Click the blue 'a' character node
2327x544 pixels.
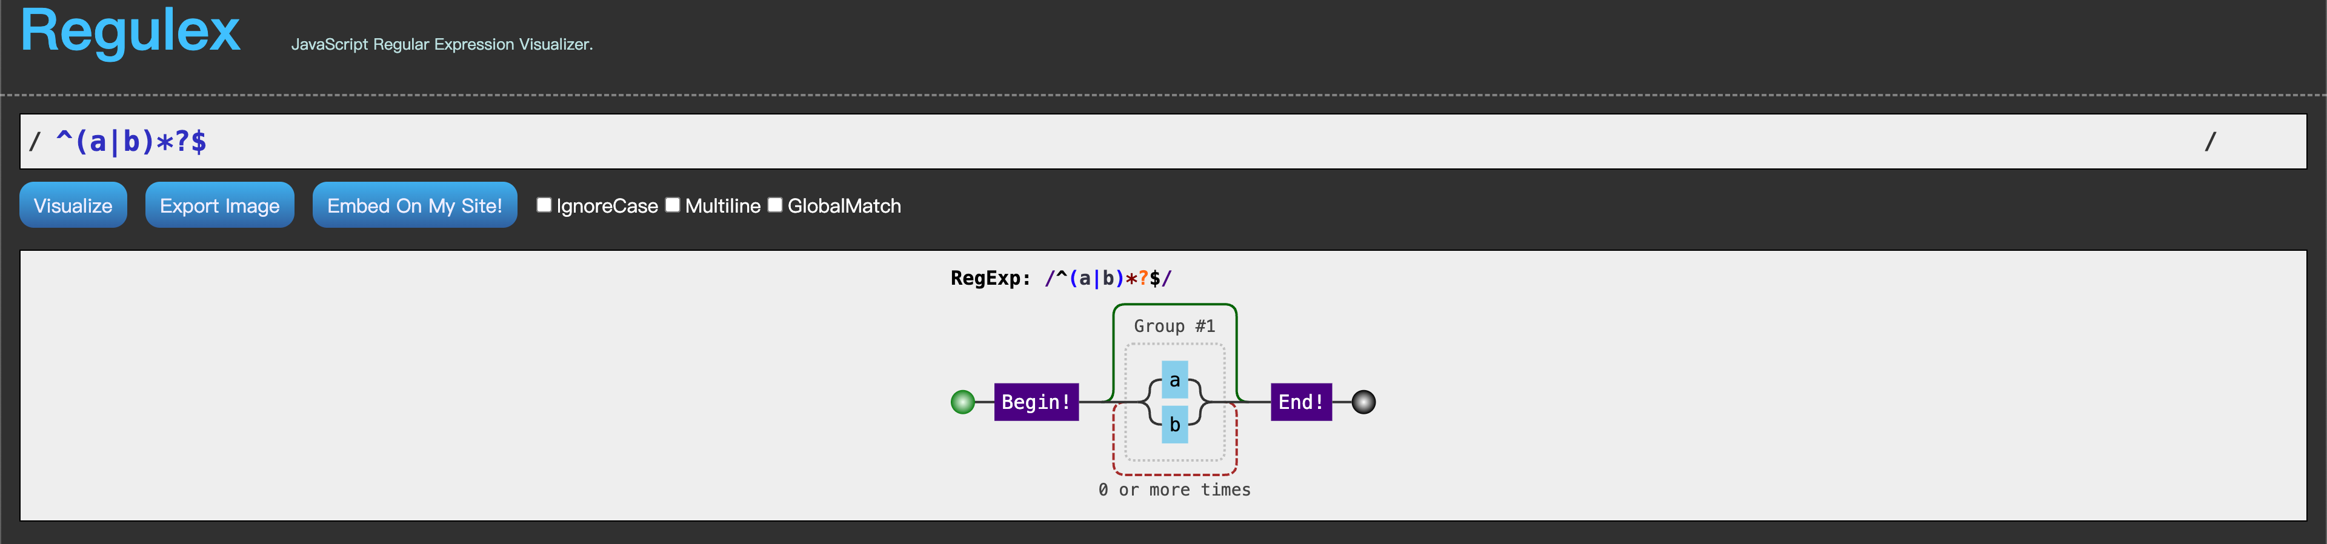1174,380
